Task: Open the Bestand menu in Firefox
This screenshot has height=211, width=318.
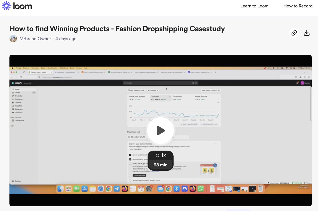Action: 26,68
